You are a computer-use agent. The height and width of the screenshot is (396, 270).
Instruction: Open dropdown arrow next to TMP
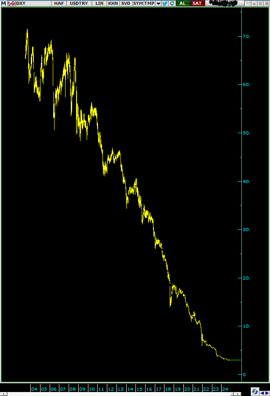pyautogui.click(x=158, y=3)
